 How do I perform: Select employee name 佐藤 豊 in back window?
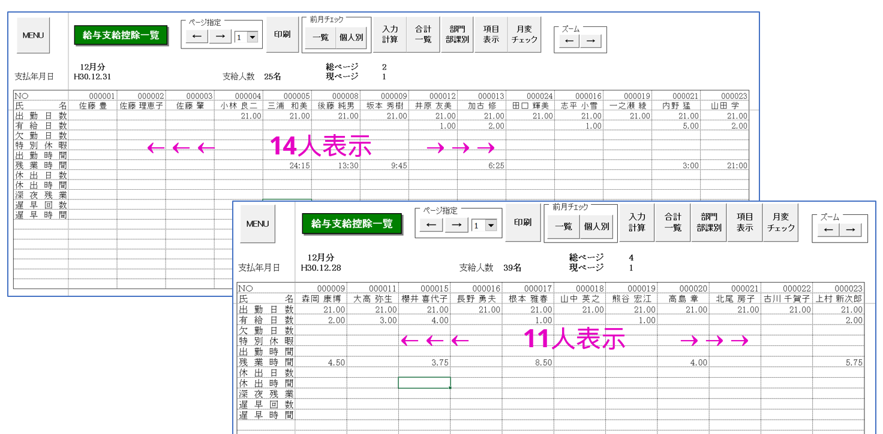click(x=93, y=105)
